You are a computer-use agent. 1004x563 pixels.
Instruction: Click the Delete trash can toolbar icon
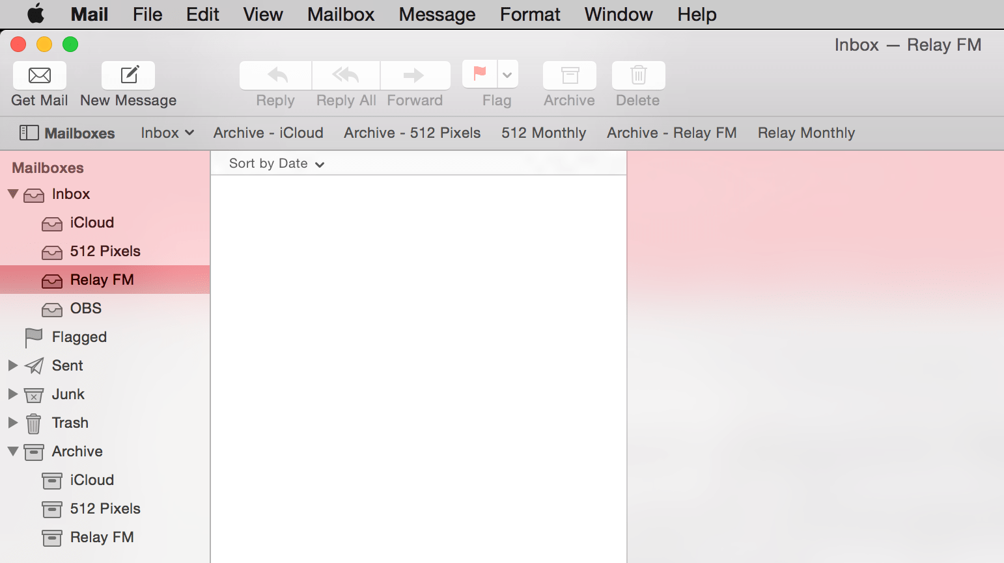tap(639, 75)
